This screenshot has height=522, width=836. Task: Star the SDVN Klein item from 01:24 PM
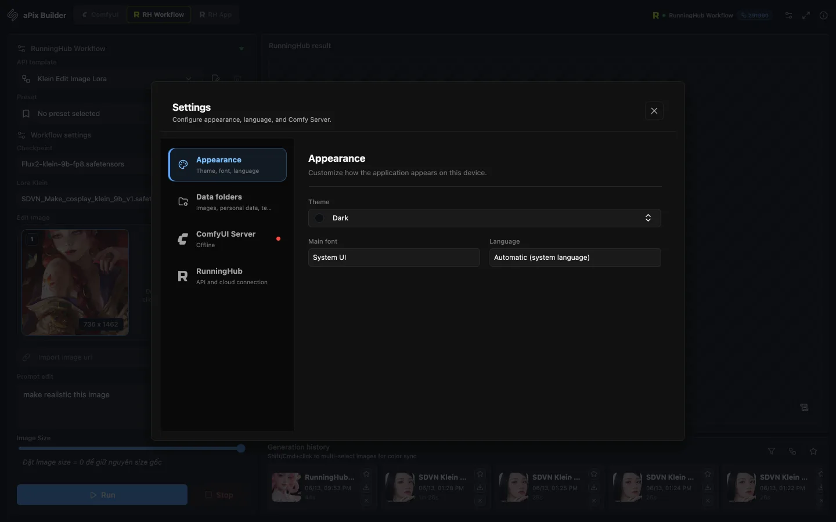[x=708, y=474]
